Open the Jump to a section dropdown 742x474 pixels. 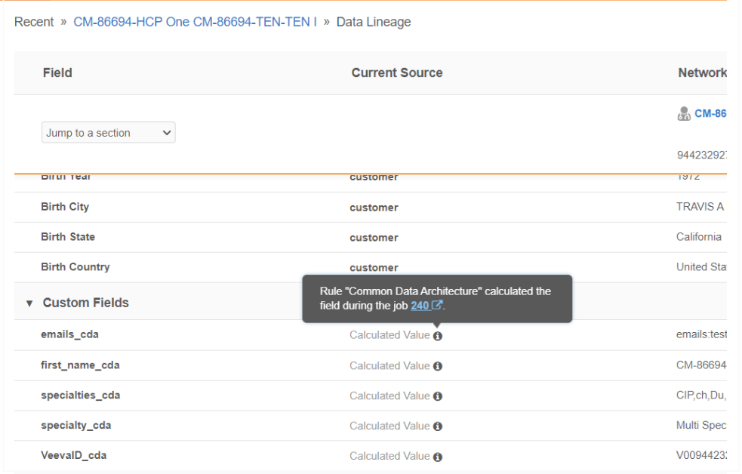pyautogui.click(x=108, y=133)
